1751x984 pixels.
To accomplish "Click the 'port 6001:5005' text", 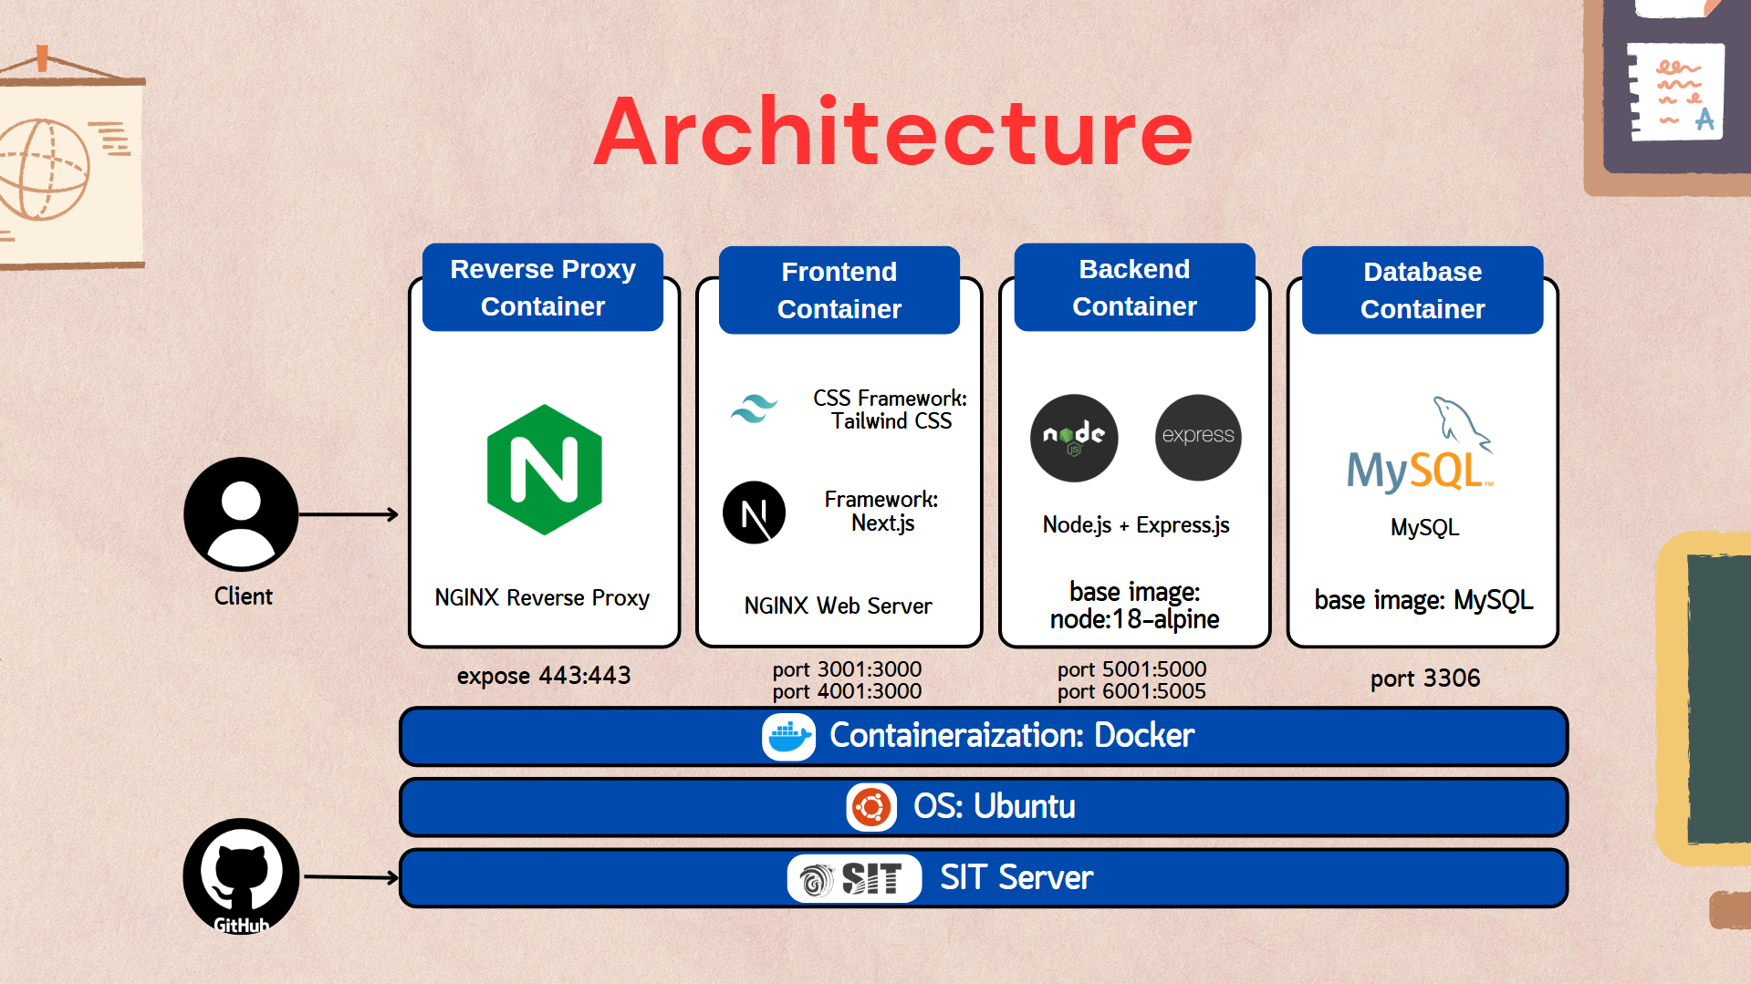I will [1131, 691].
